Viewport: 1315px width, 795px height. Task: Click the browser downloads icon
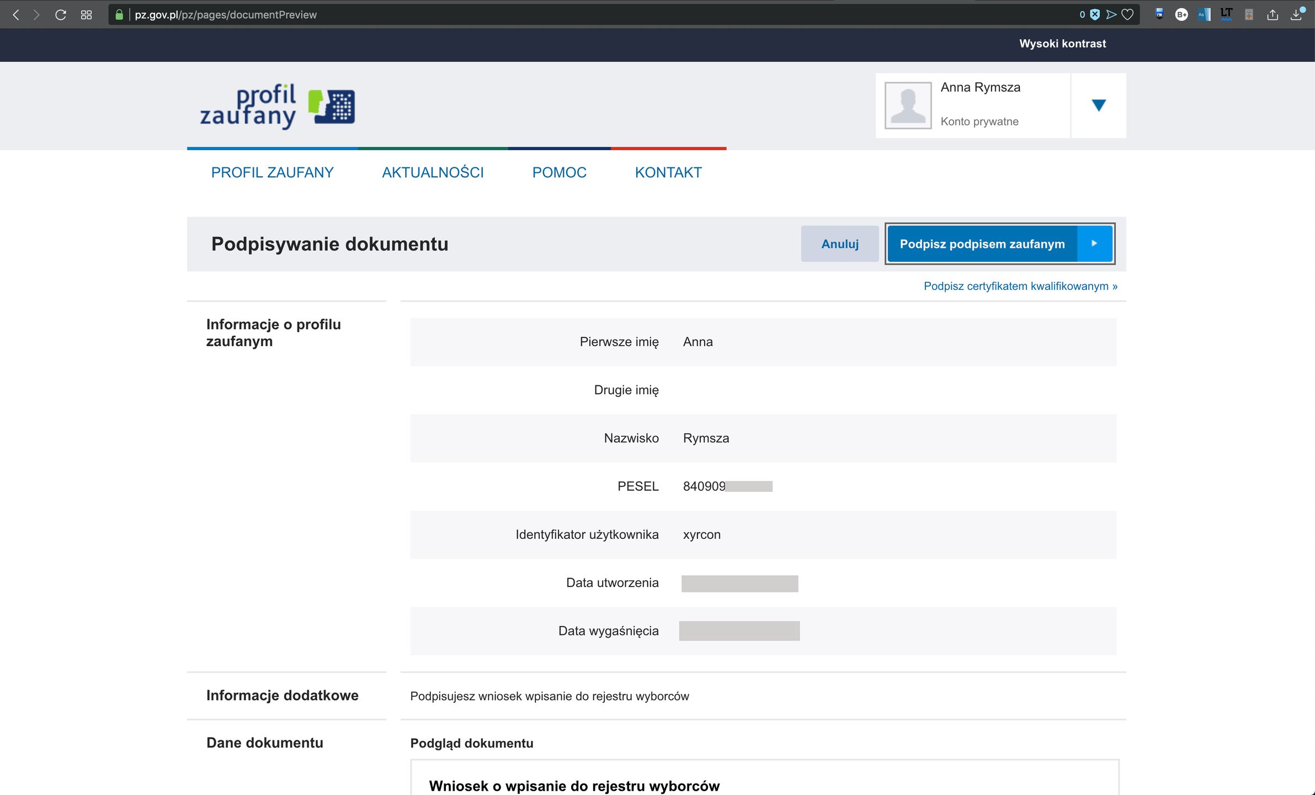click(x=1296, y=15)
